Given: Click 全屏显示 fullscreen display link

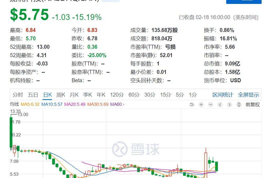Looking at the screenshot, I should point(248,95).
